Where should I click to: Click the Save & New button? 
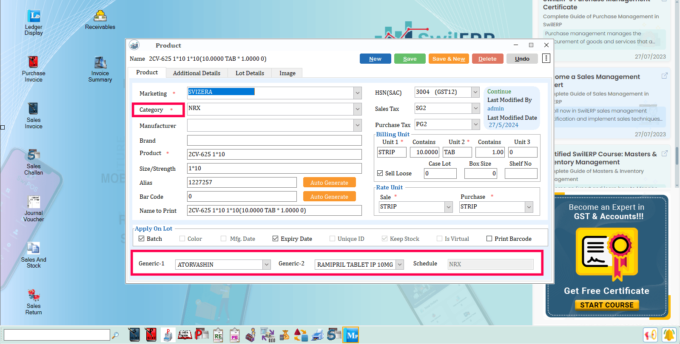[x=449, y=59]
